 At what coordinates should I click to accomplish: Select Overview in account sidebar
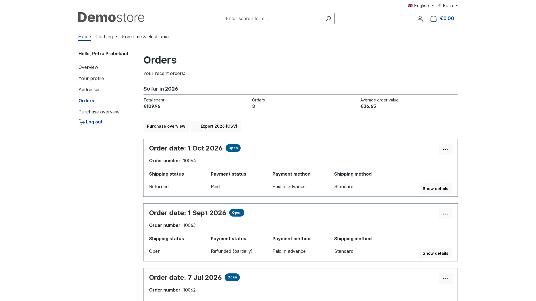click(88, 67)
